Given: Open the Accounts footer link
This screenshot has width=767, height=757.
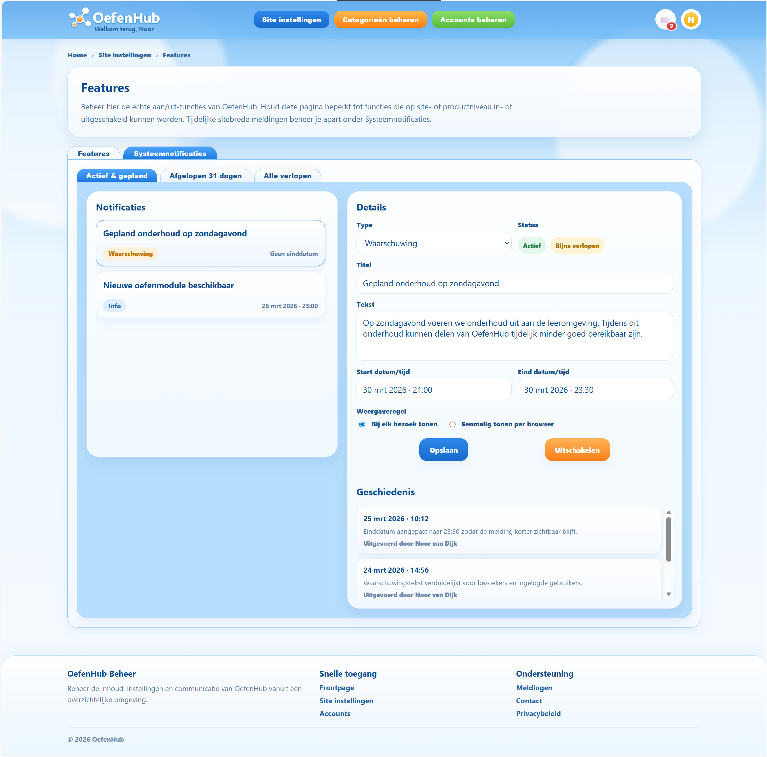Looking at the screenshot, I should [x=335, y=713].
